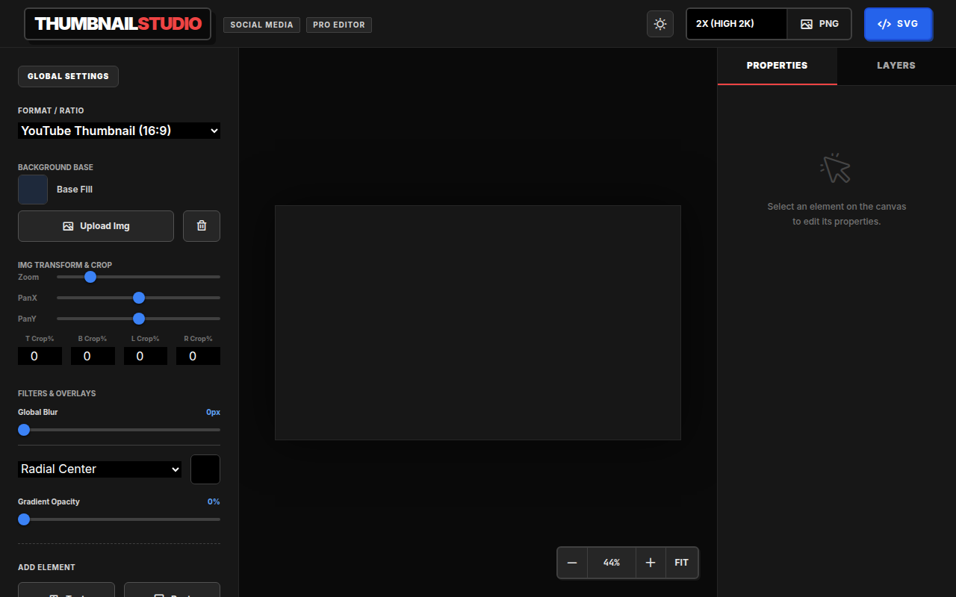Toggle light theme with the sun icon
956x597 pixels.
click(x=659, y=24)
